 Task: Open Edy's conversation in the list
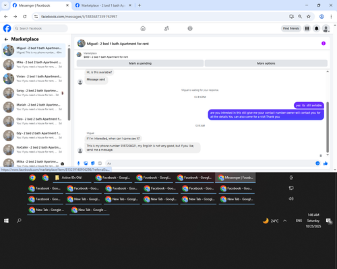[34, 135]
